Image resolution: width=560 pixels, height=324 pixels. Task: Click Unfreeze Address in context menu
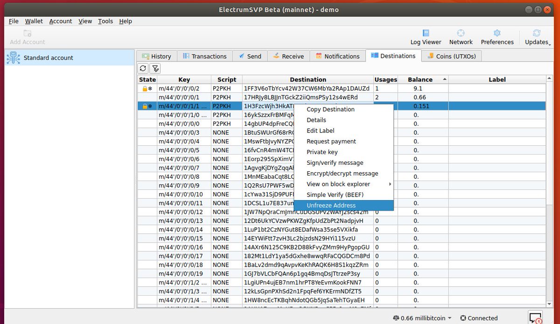[343, 206]
